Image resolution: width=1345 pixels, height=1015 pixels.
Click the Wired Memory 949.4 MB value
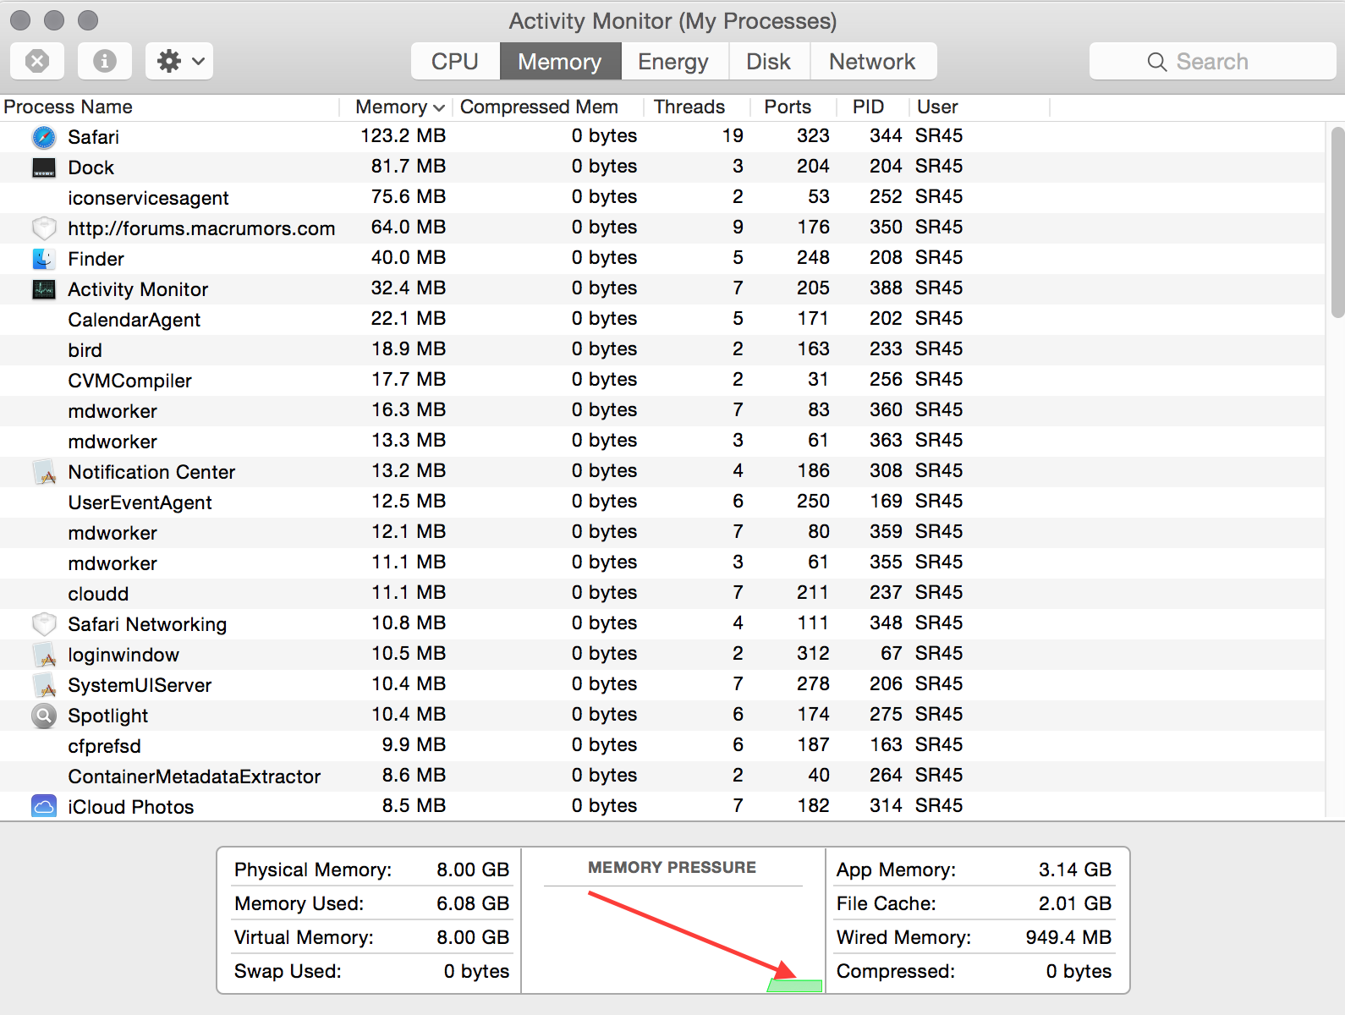coord(1069,937)
